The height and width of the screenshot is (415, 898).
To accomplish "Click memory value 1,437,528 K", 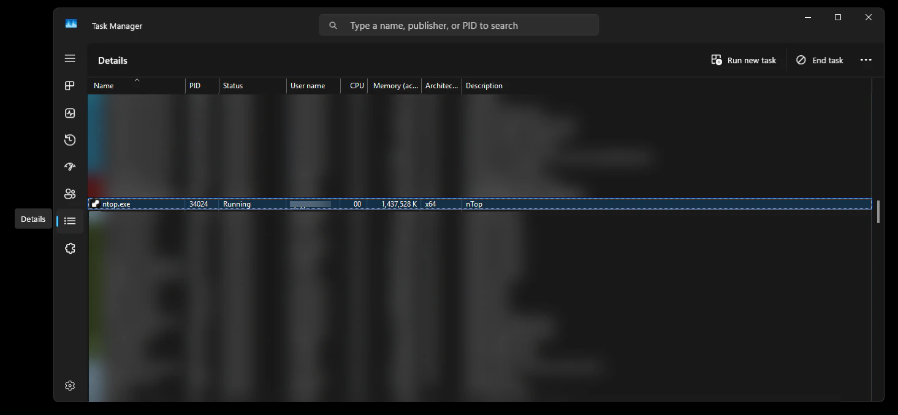I will [x=399, y=204].
